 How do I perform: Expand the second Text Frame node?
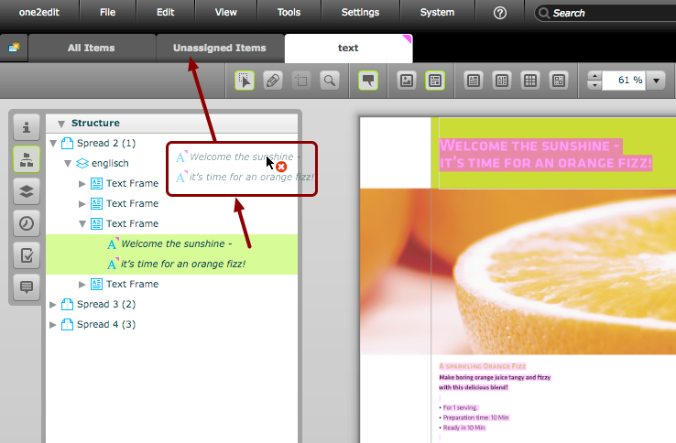click(x=82, y=204)
